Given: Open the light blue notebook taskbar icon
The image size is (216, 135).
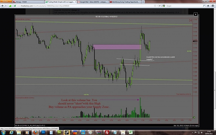Looking at the screenshot, I should tap(115, 133).
